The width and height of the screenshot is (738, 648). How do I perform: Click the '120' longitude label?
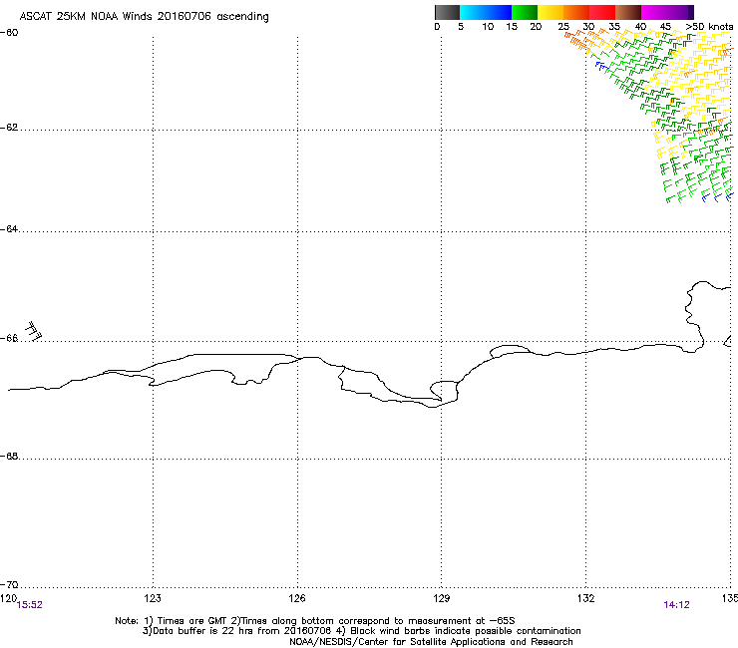coord(8,598)
